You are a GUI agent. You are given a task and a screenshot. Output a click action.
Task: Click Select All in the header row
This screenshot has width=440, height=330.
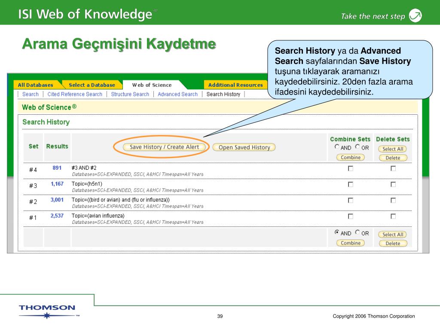click(393, 149)
